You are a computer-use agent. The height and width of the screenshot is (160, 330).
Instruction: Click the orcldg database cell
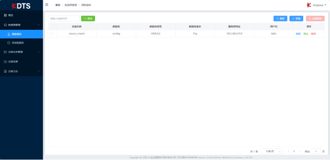116,33
